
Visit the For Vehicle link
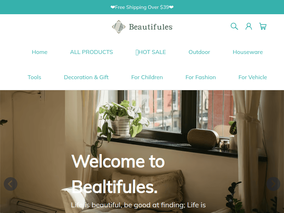[x=252, y=77]
